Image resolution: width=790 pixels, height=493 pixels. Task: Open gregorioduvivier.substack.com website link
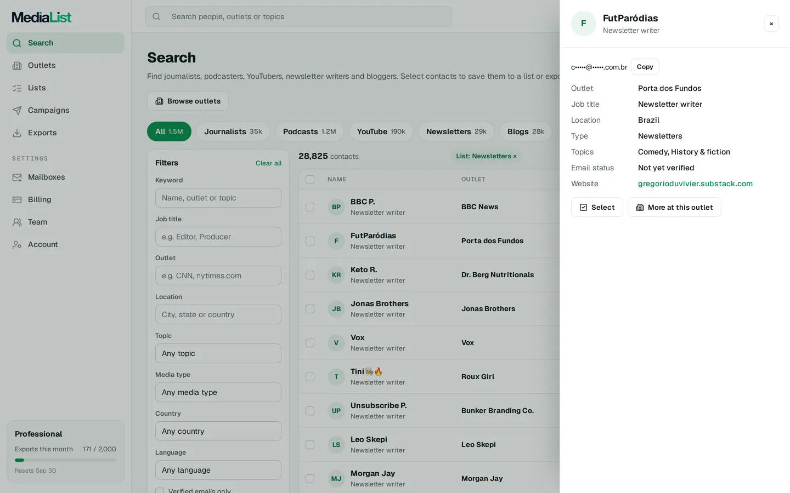click(695, 184)
